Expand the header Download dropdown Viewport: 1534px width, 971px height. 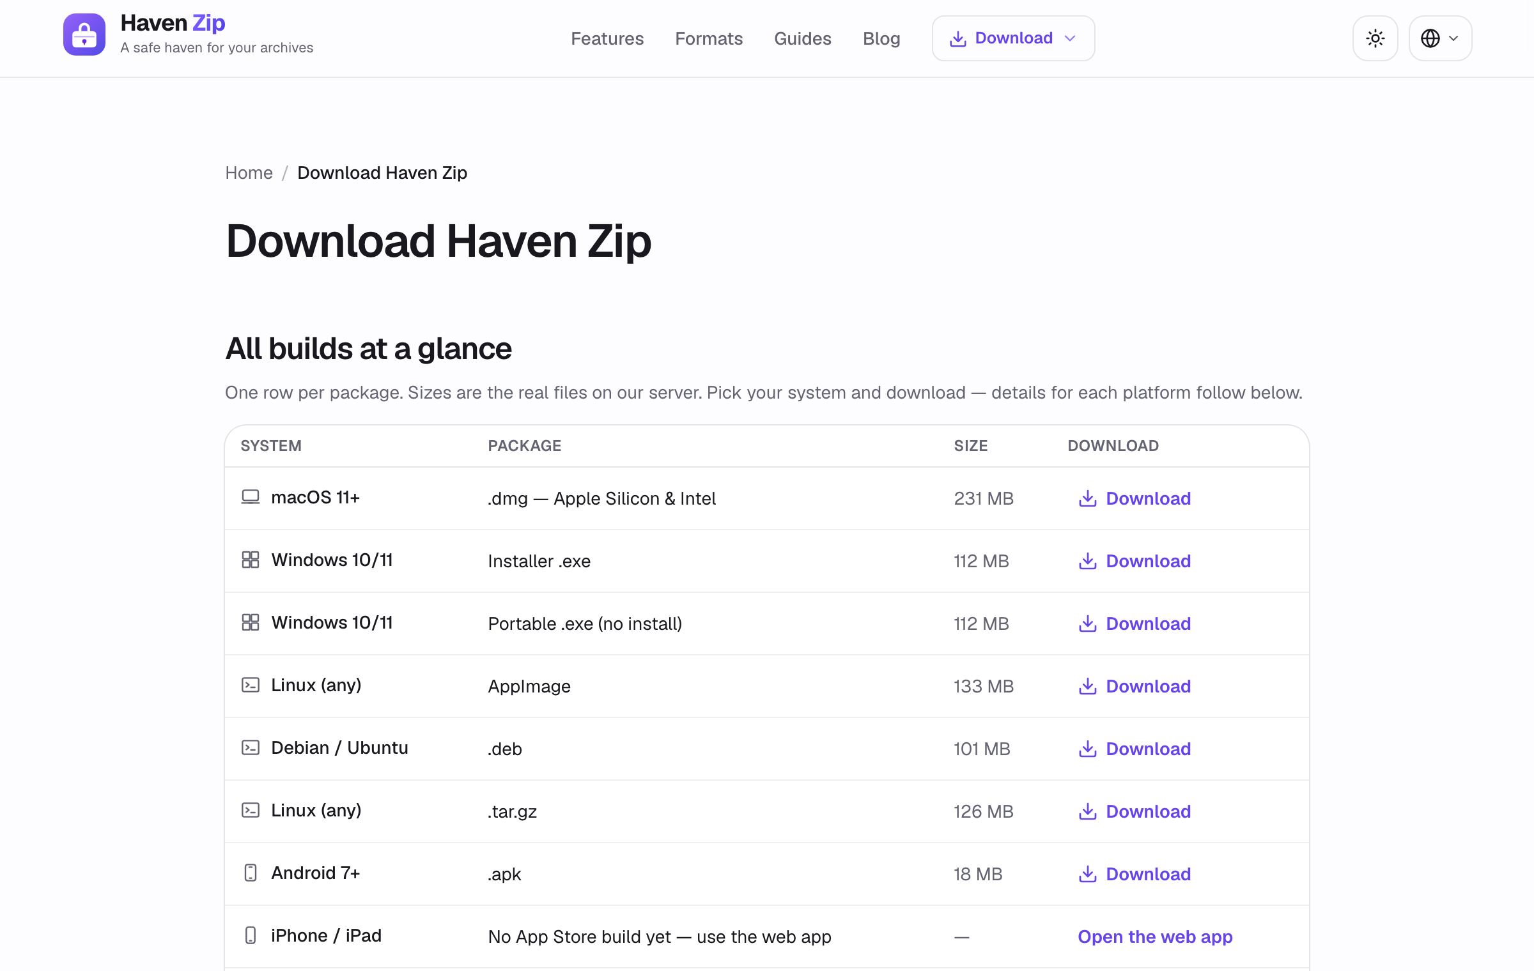[1013, 38]
